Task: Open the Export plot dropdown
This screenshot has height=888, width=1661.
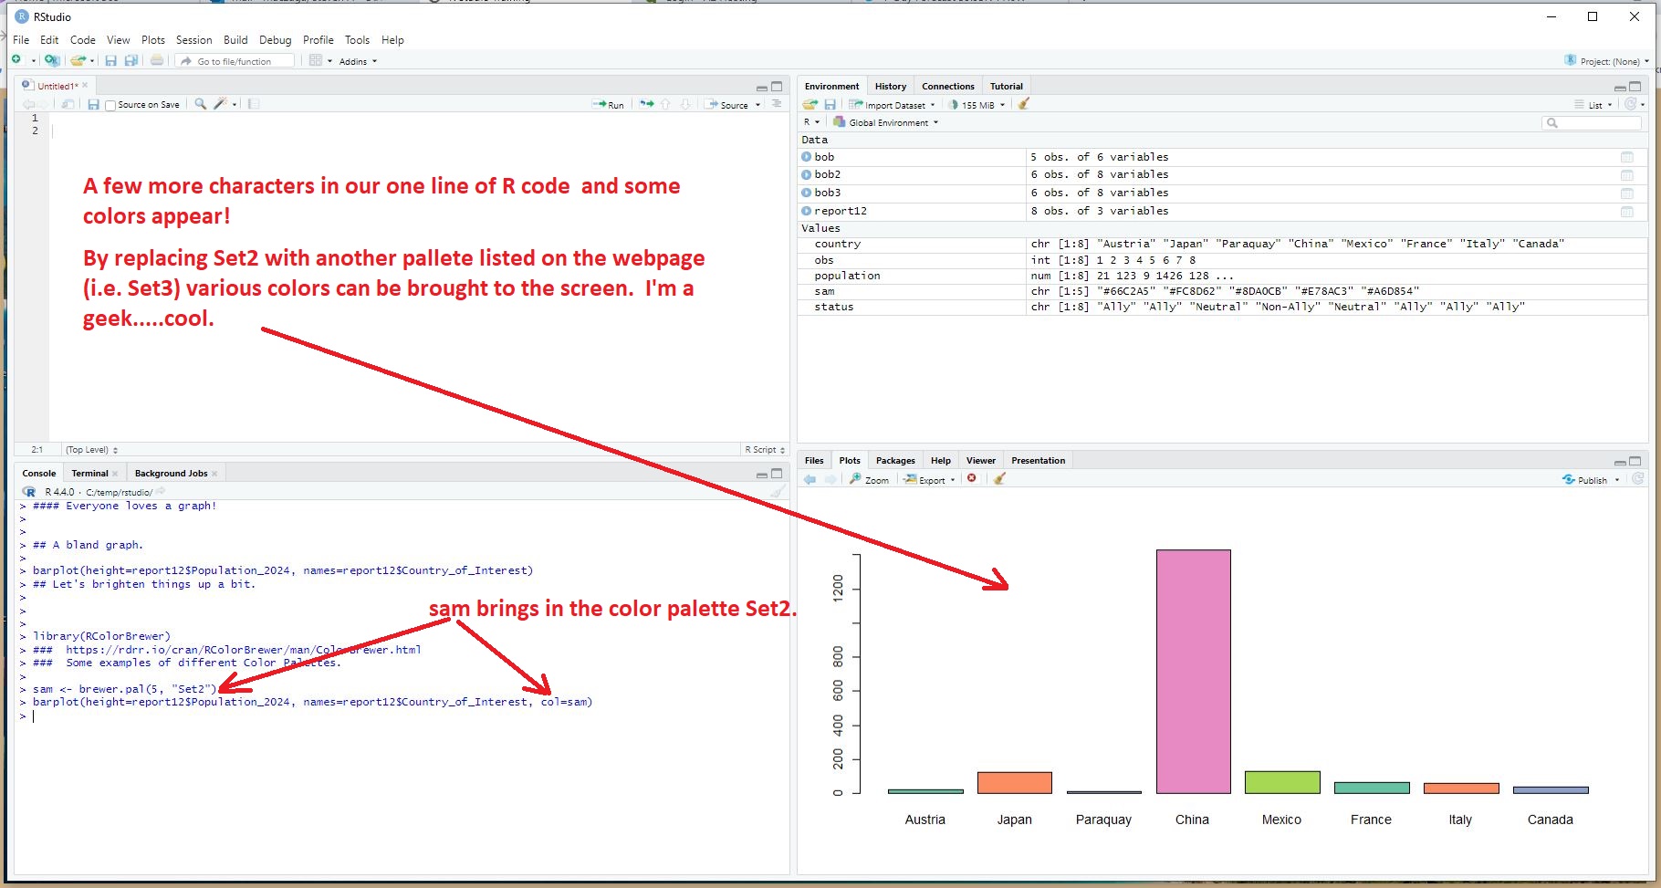Action: point(929,480)
